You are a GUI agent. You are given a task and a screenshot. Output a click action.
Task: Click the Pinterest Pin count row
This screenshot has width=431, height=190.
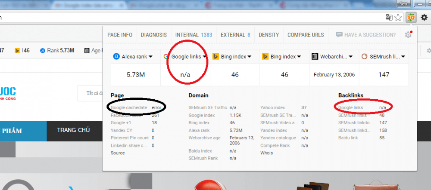[x=132, y=138]
